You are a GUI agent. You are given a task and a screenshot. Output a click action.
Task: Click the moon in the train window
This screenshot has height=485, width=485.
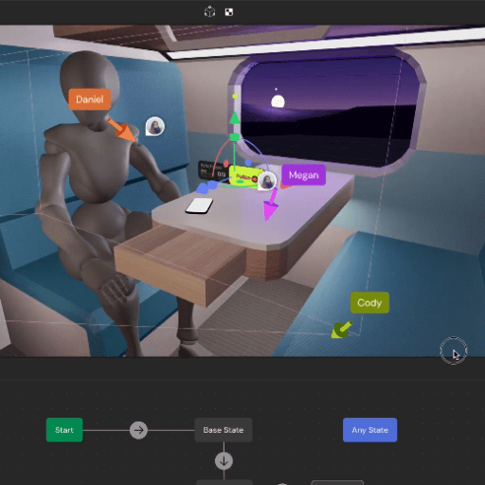tap(278, 102)
